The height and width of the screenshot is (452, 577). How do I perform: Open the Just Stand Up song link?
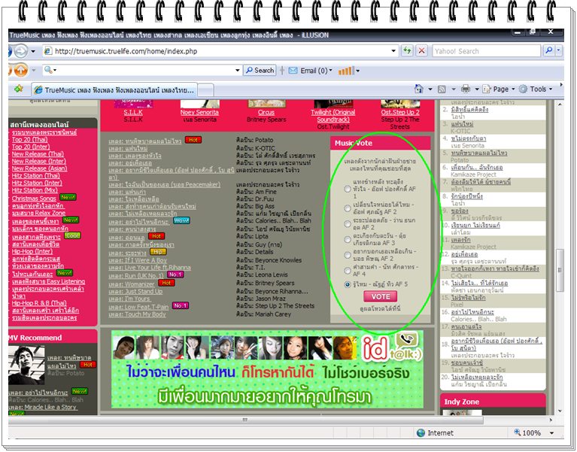tap(135, 291)
